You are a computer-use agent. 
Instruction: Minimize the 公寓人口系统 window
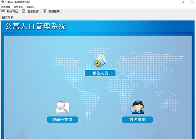[174, 2]
